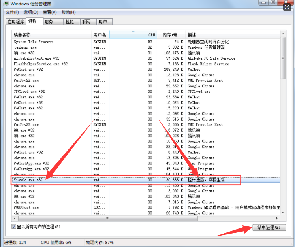
Task: Select chrome.exe with 2,092 K memory
Action: pos(146,191)
